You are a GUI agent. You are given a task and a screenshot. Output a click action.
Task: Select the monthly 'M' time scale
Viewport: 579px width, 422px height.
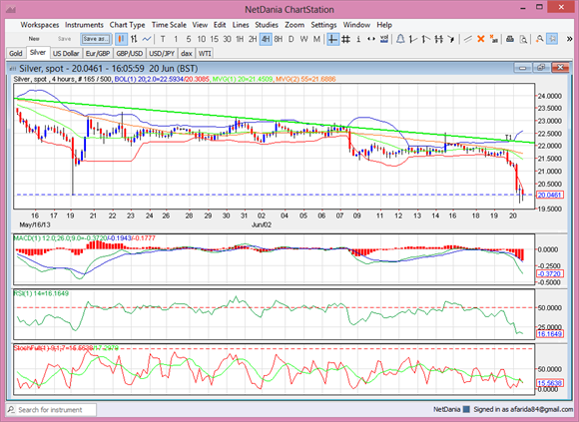(x=316, y=39)
